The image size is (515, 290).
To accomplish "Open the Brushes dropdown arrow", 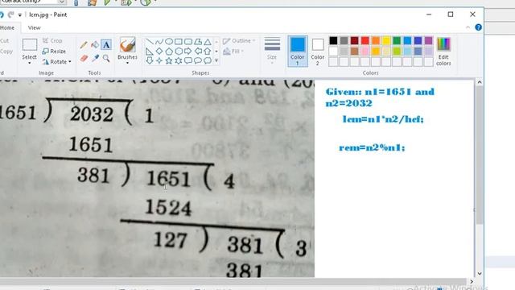I will click(x=127, y=63).
